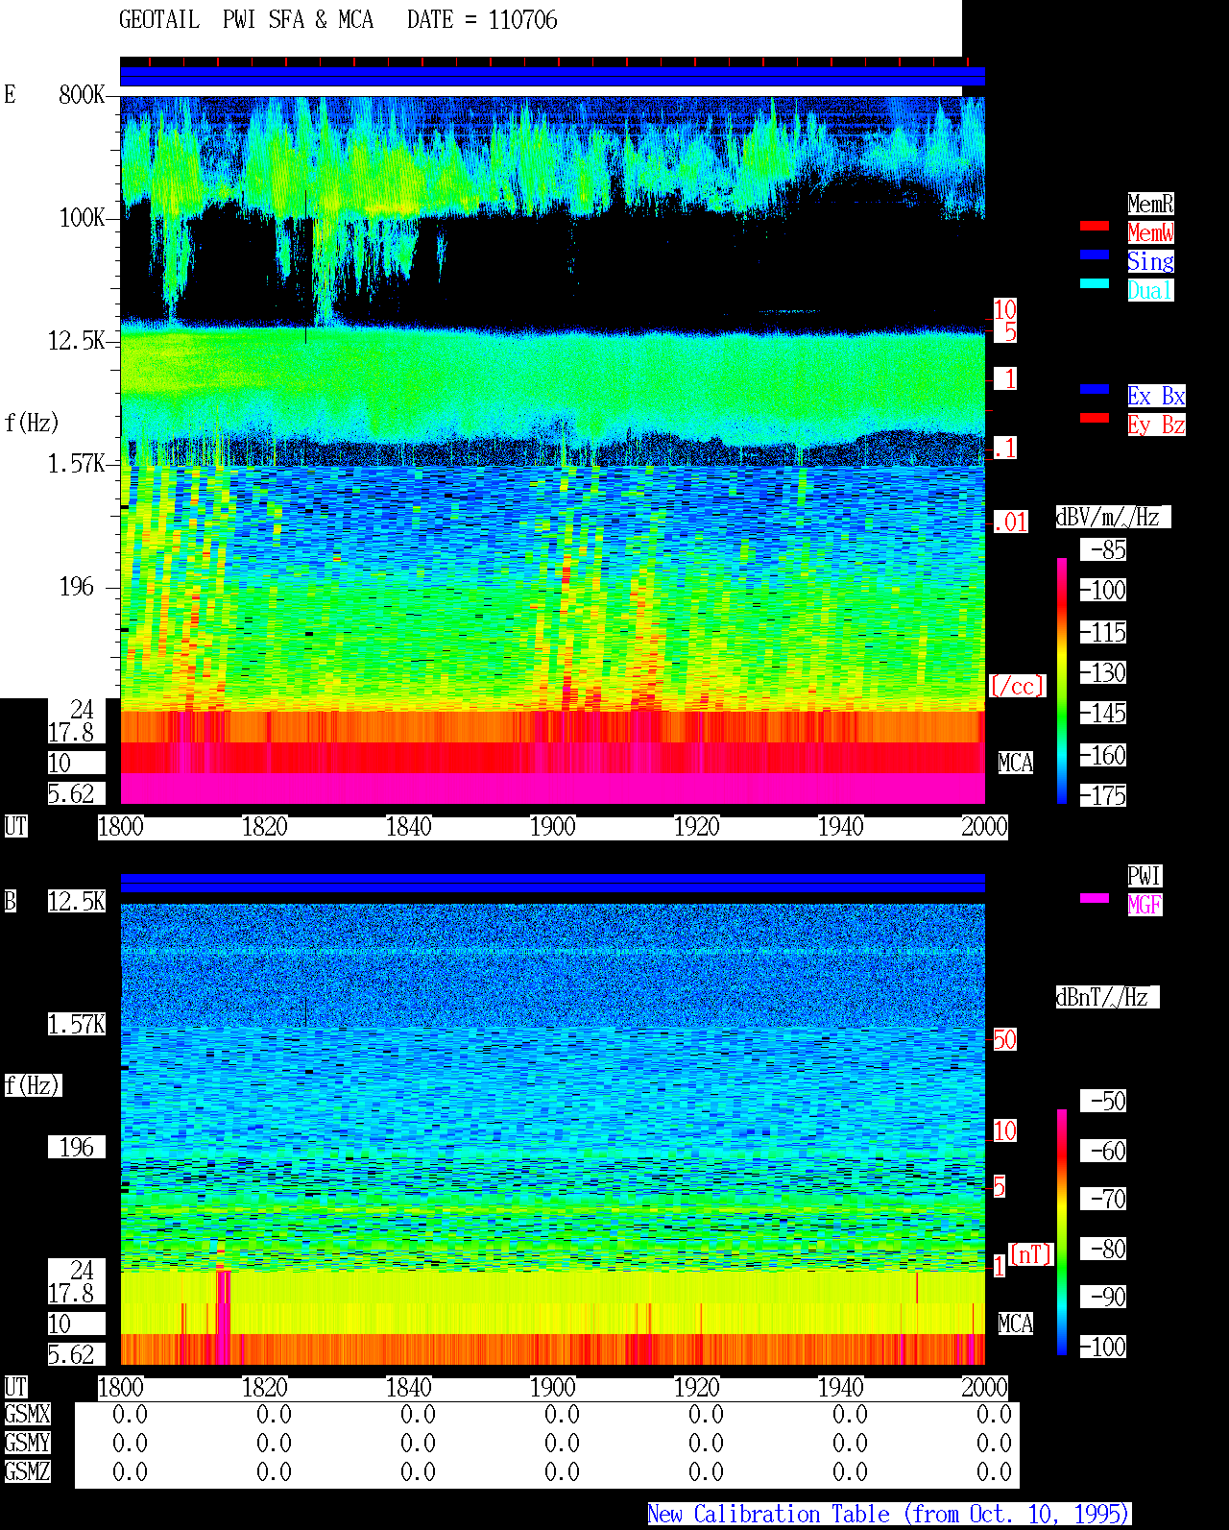Screen dimensions: 1229x1530
Task: Click the red [/cc] density unit label
Action: tap(1017, 686)
